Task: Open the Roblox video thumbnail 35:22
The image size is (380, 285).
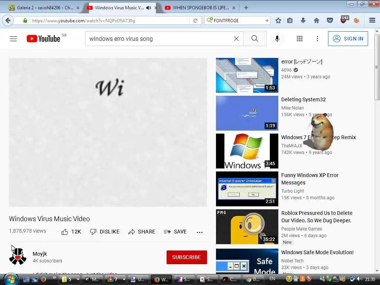Action: pyautogui.click(x=247, y=227)
